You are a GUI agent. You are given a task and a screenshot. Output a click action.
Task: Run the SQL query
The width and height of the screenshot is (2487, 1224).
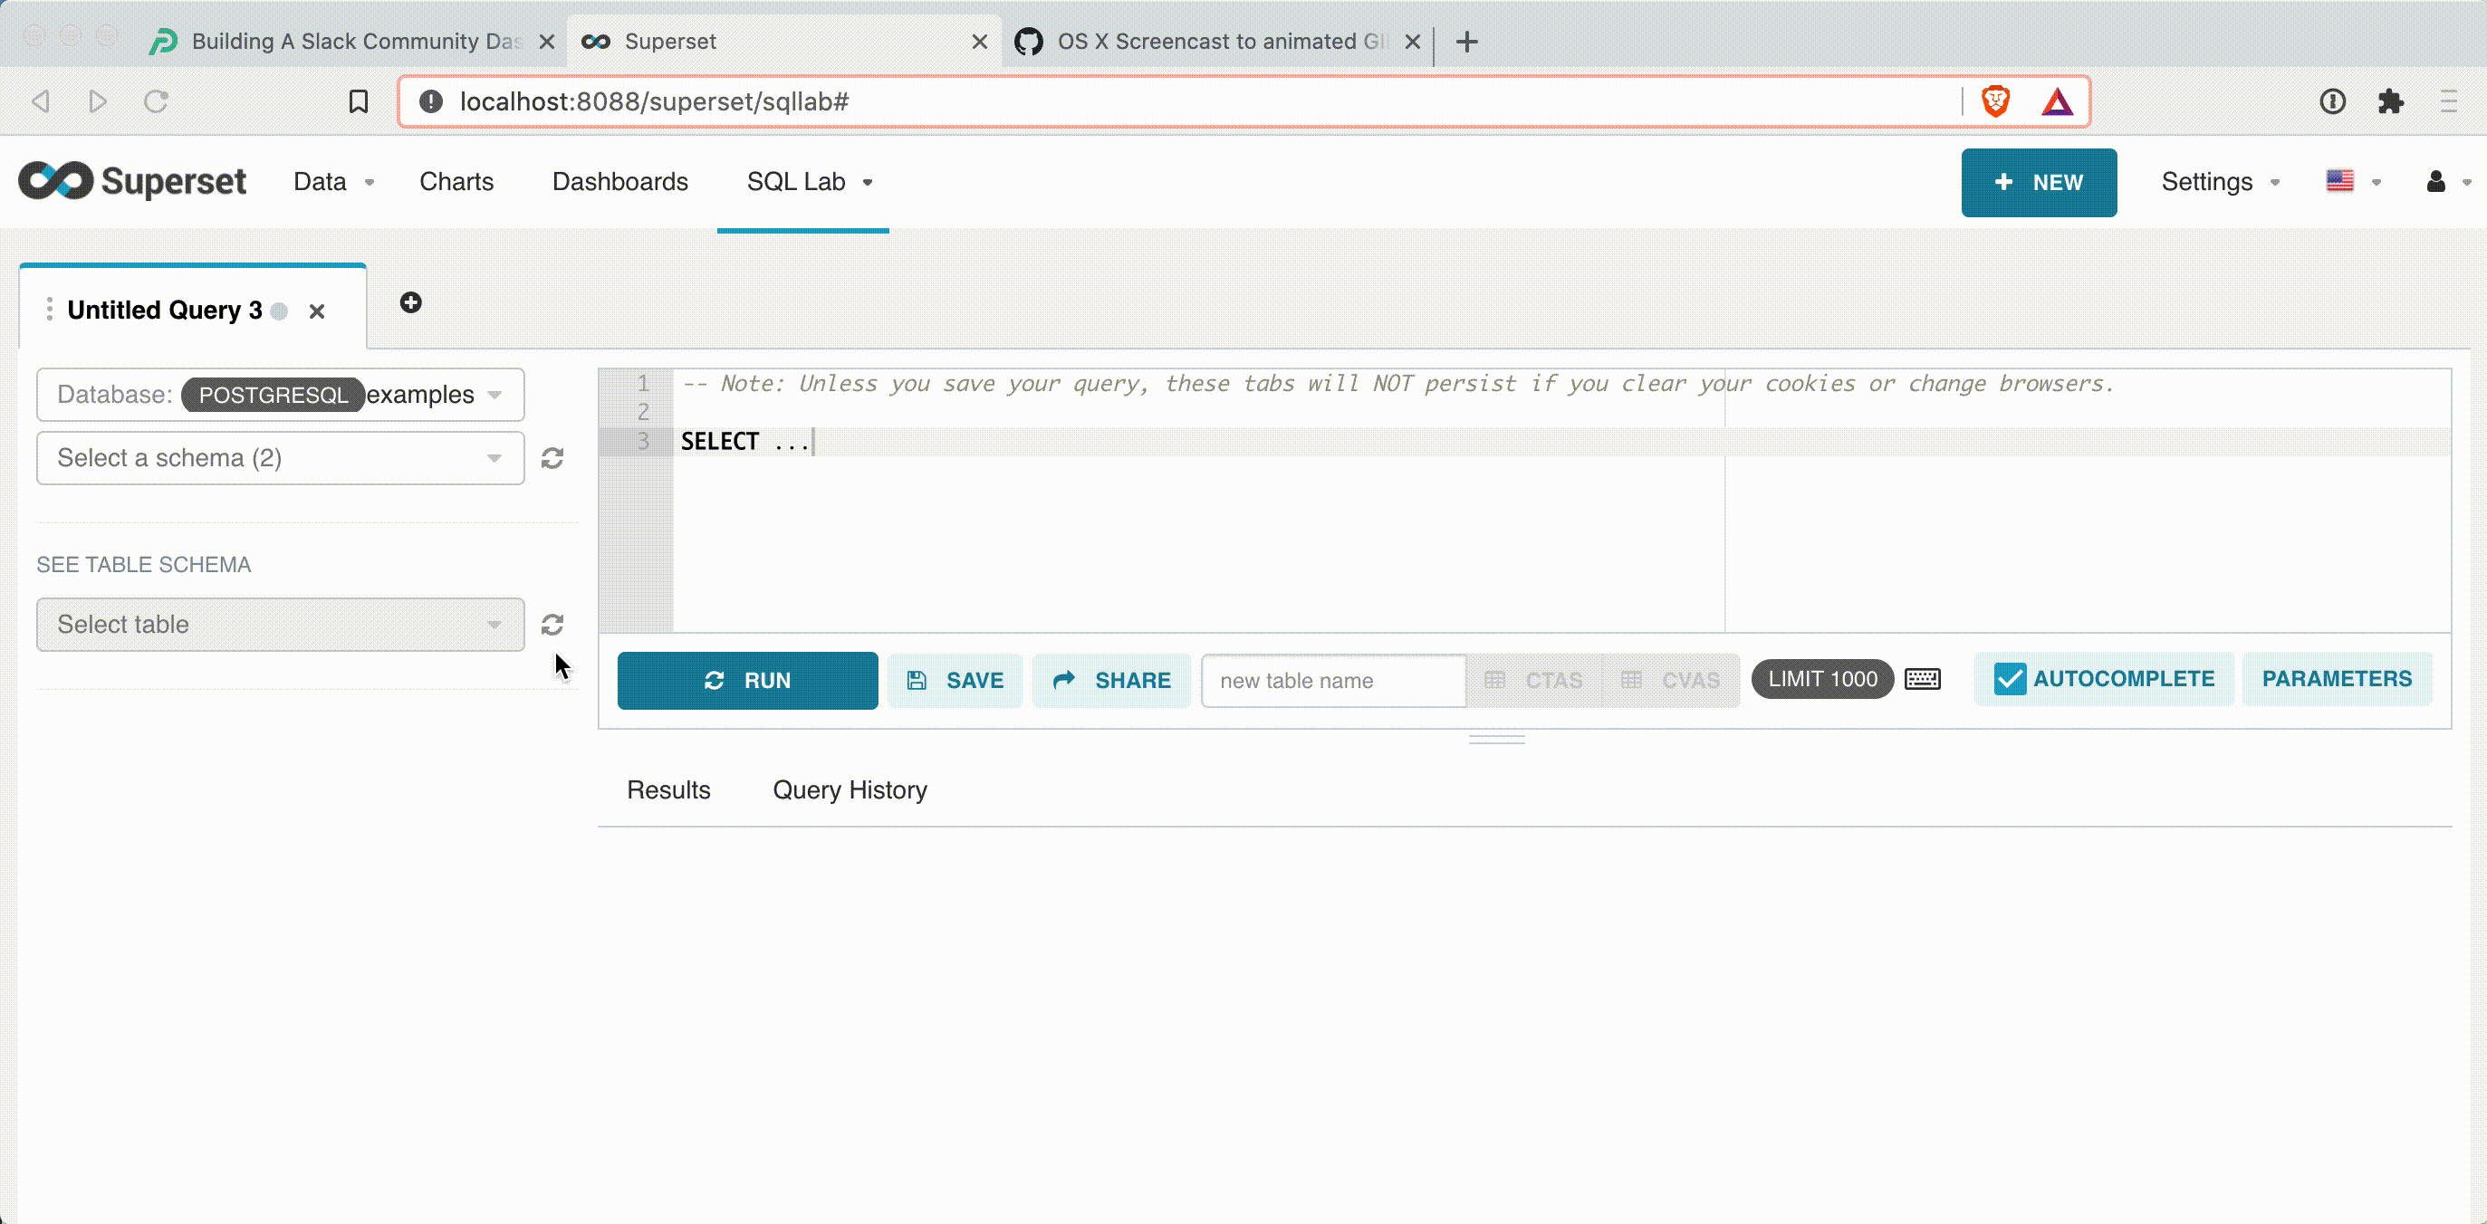click(x=747, y=680)
